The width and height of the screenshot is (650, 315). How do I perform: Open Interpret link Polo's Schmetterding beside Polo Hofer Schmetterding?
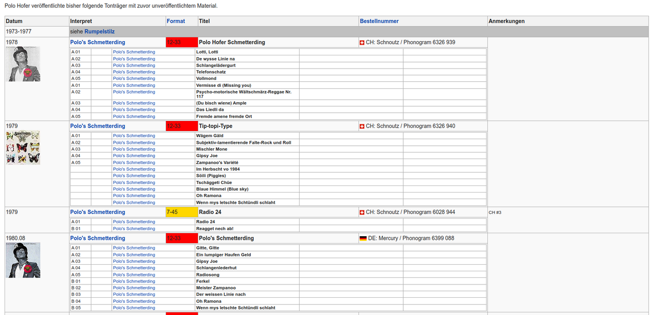[x=97, y=42]
